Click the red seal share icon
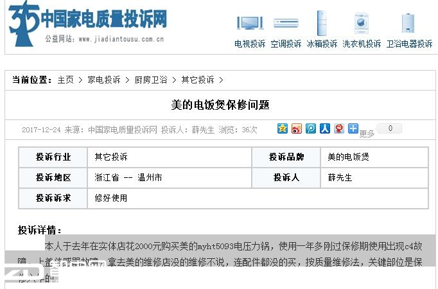The height and width of the screenshot is (289, 438). click(339, 128)
